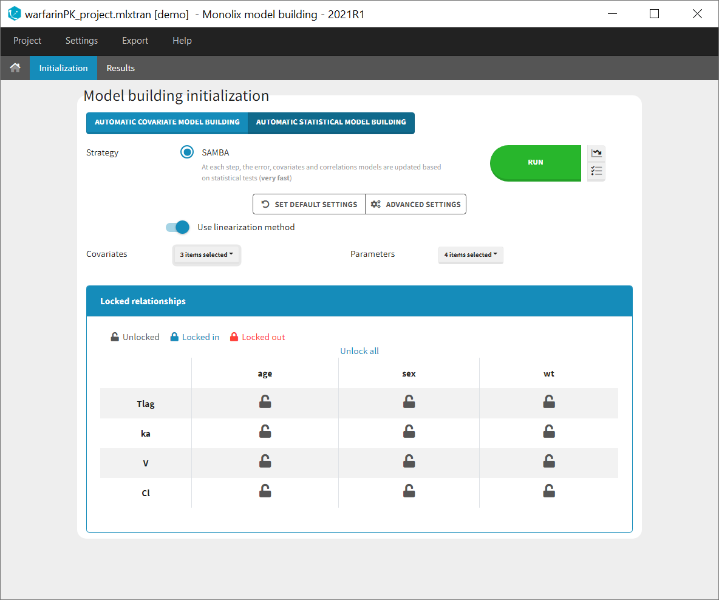Select the Automatic Statistical Model Building tab

pos(331,123)
